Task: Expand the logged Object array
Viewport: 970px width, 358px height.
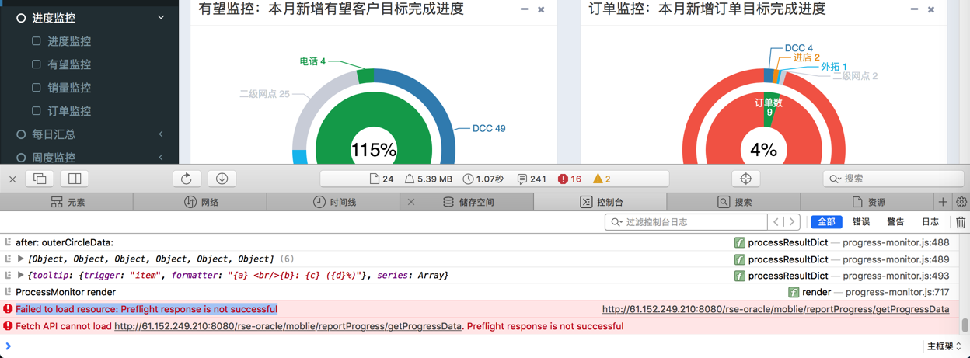Action: [20, 259]
